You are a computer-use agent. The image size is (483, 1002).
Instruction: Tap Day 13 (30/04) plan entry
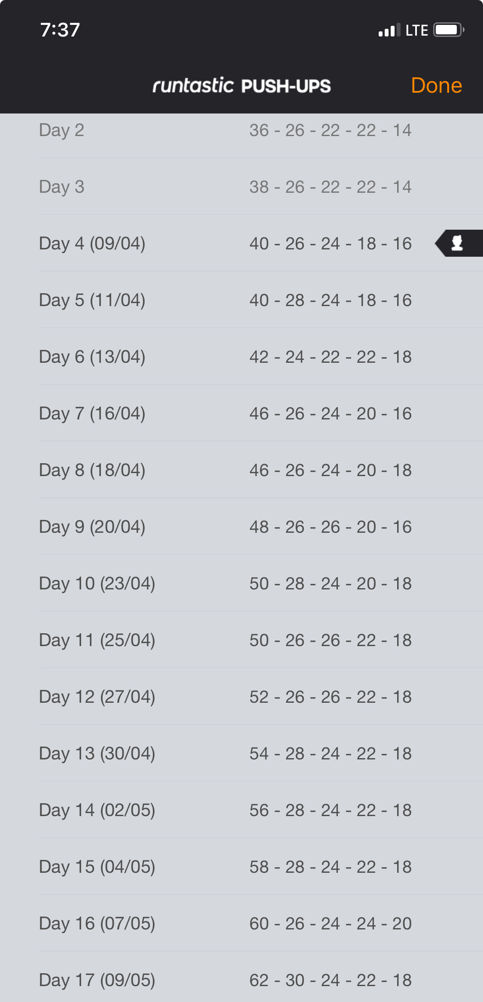(x=241, y=753)
